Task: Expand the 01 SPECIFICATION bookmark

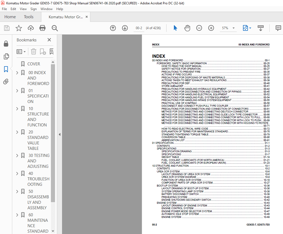Action: coord(17,91)
